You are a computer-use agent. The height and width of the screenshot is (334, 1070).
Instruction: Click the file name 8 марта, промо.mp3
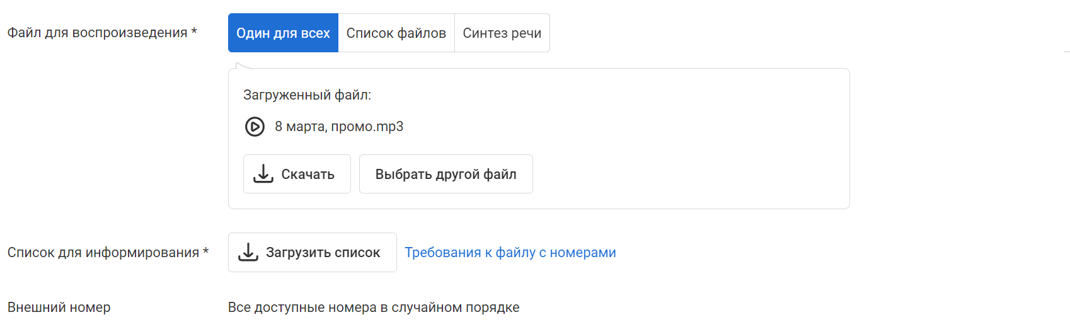(x=339, y=127)
